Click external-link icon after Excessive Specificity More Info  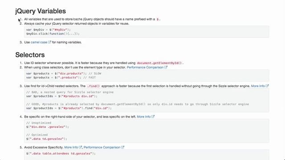tap(80, 147)
